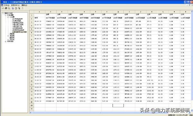Click the vertical scrollbar up arrow
Image resolution: width=193 pixels, height=116 pixels.
[x=192, y=12]
